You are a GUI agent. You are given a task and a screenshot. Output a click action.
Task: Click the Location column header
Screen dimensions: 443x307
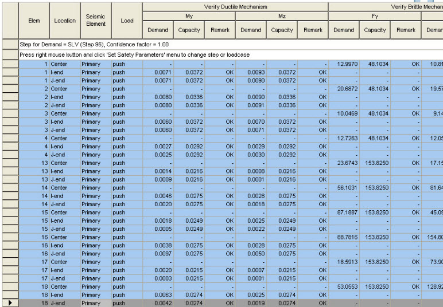(x=65, y=21)
